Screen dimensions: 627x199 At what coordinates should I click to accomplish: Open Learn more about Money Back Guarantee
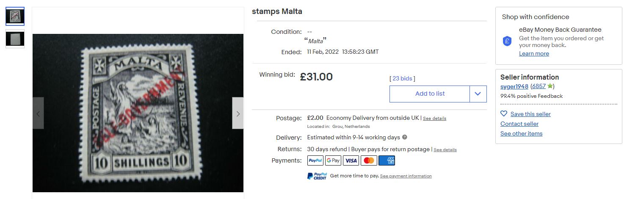(534, 53)
